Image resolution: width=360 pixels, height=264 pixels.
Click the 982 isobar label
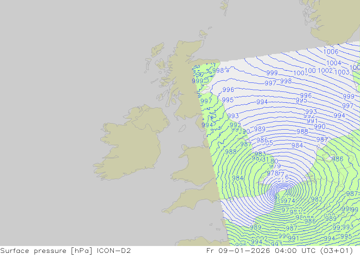(317, 199)
